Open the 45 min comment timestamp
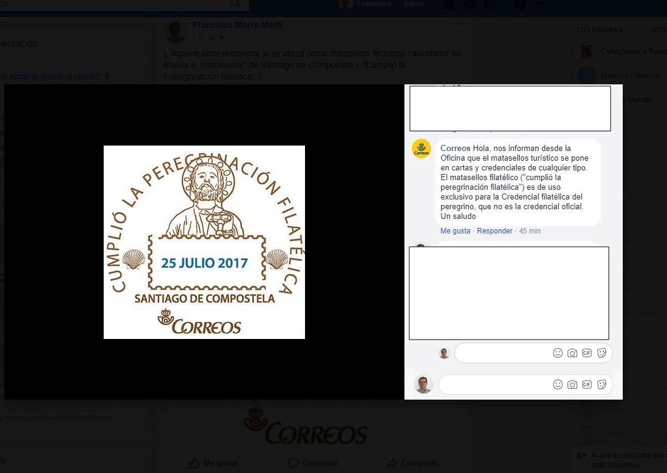The width and height of the screenshot is (667, 473). (x=529, y=231)
